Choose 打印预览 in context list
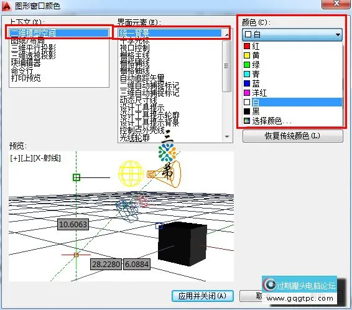The height and width of the screenshot is (310, 352). [26, 78]
